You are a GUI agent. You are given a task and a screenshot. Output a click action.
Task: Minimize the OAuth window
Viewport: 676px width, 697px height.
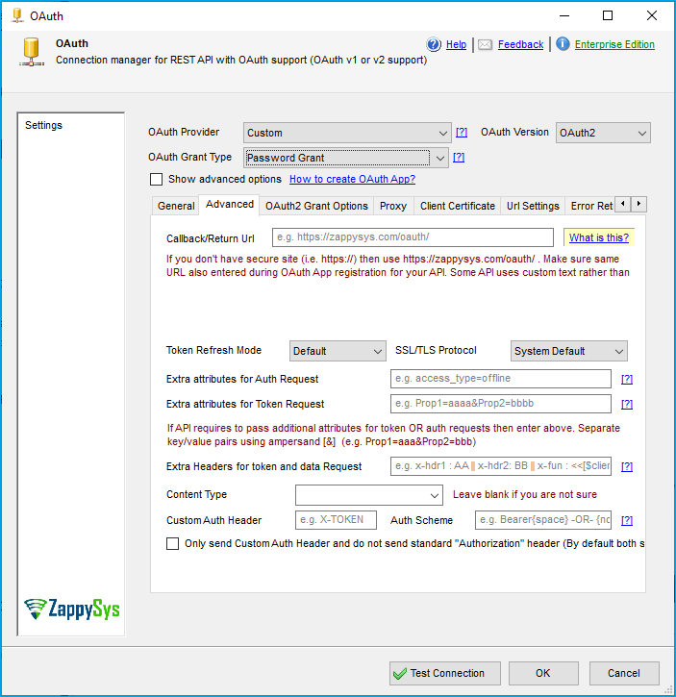coord(564,15)
